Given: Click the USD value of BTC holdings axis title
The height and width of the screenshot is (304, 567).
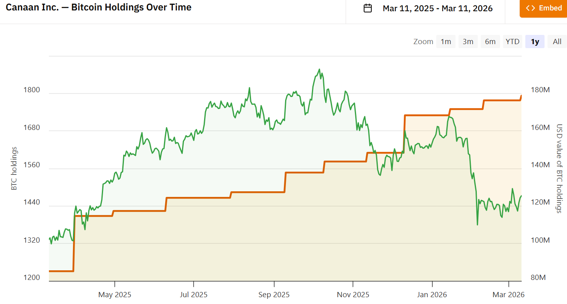Looking at the screenshot, I should click(559, 168).
